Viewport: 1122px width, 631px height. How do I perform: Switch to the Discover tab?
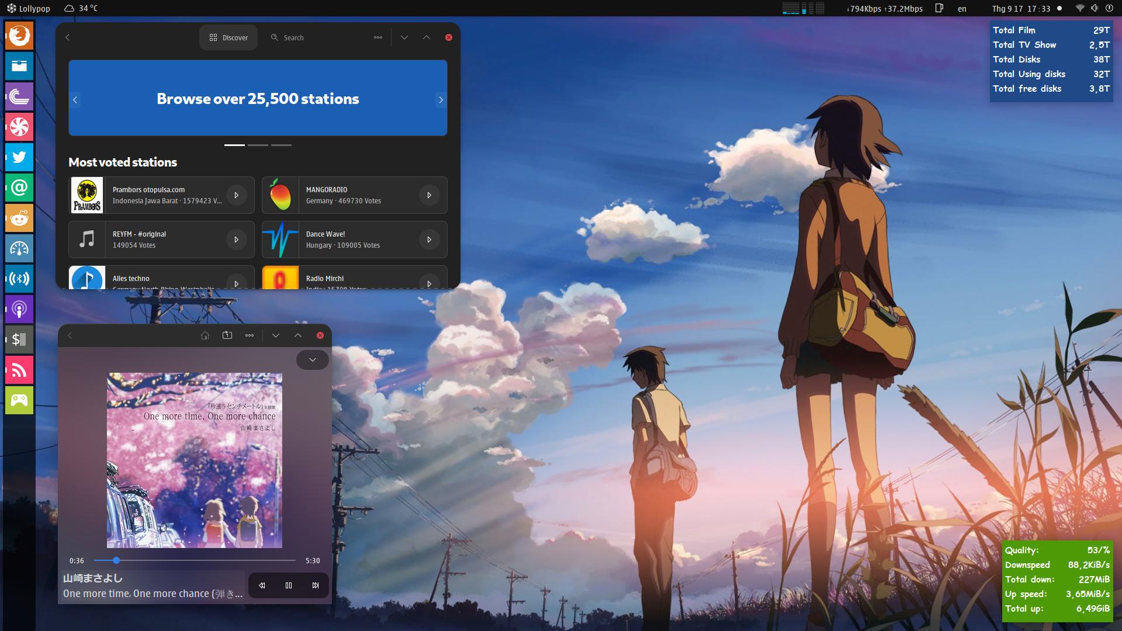pyautogui.click(x=228, y=37)
